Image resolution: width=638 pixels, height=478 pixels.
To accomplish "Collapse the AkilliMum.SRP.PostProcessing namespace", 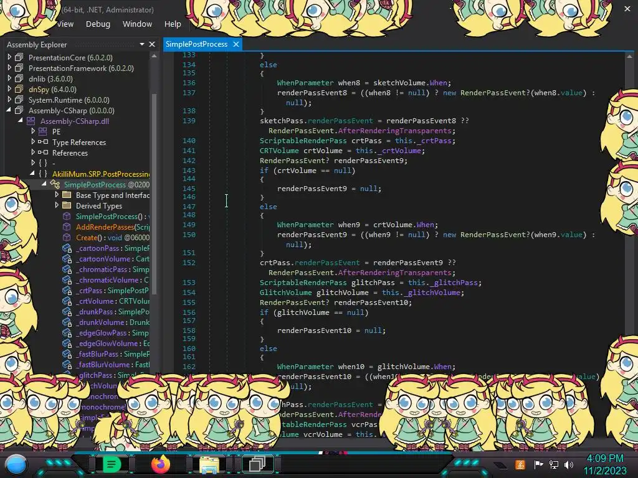I will [x=32, y=174].
